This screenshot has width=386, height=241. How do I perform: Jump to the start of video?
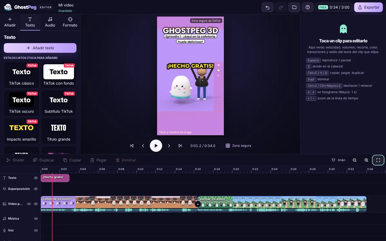click(x=132, y=146)
